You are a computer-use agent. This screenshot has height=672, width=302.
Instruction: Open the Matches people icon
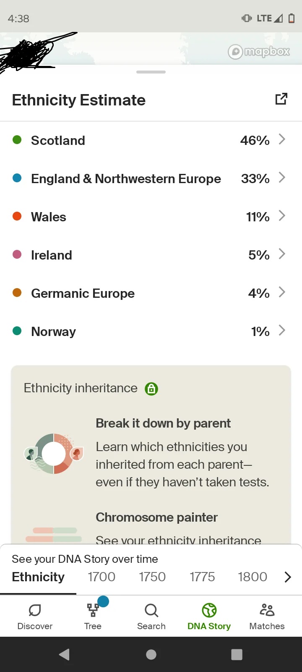[x=267, y=610]
